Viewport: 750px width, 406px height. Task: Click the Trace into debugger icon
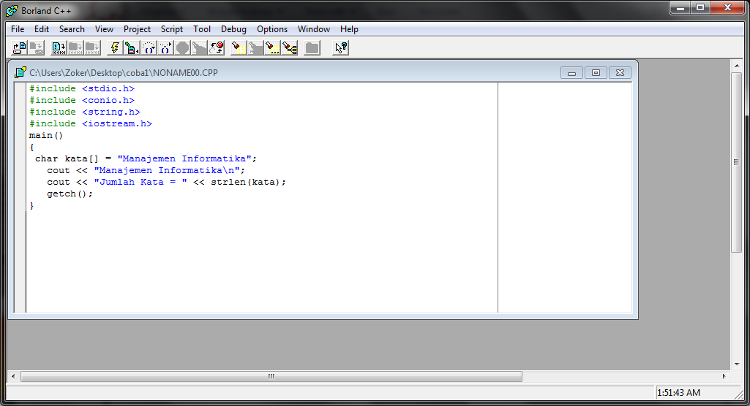(165, 47)
